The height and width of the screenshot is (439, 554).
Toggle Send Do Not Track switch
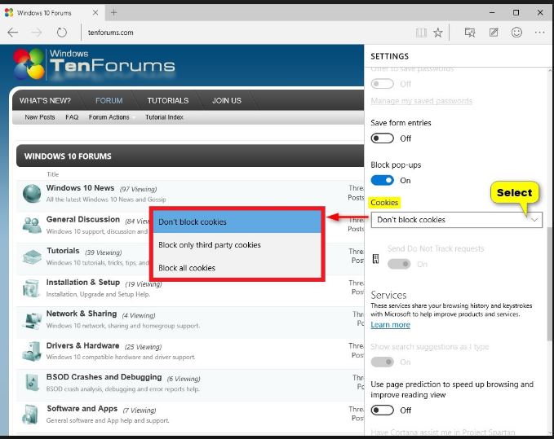[399, 264]
